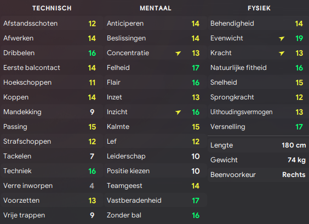Click the arrow icon beside Kracht

(x=282, y=53)
